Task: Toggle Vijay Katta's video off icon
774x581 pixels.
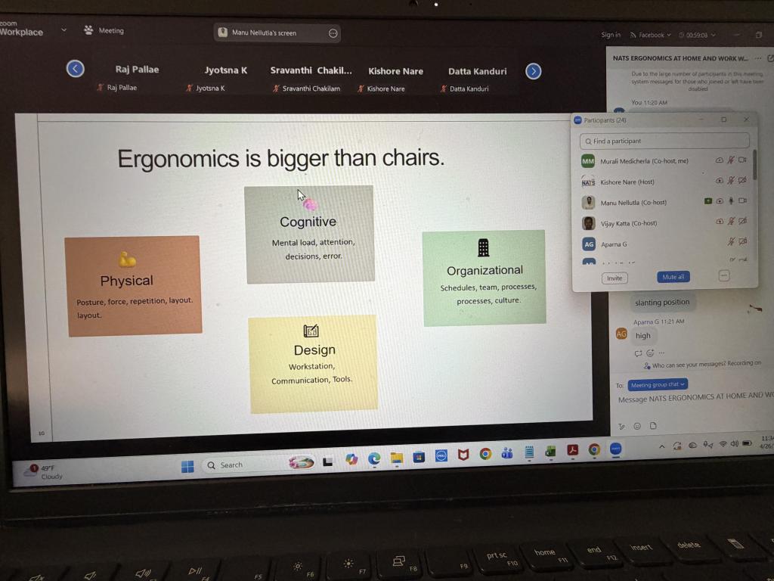Action: [x=742, y=221]
